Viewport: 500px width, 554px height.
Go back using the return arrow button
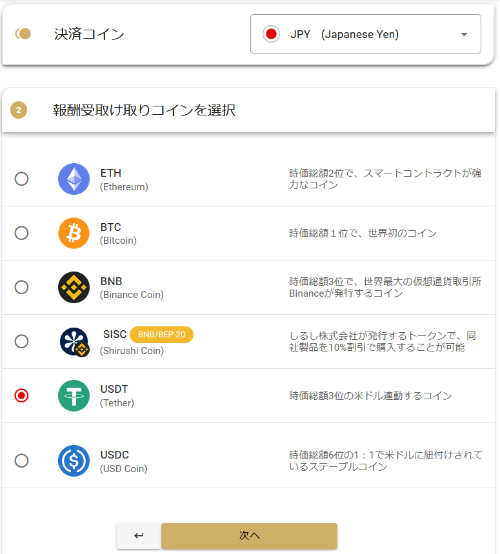139,536
